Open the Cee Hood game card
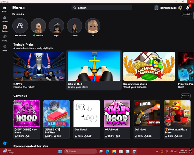Screen dimensions: 194x155 [x=27, y=119]
